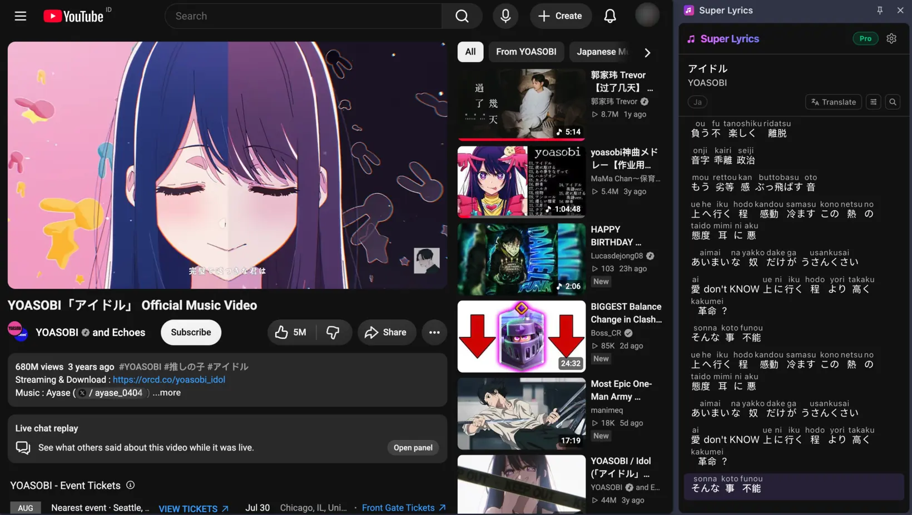Translate the lyrics
The image size is (912, 515).
(x=834, y=102)
